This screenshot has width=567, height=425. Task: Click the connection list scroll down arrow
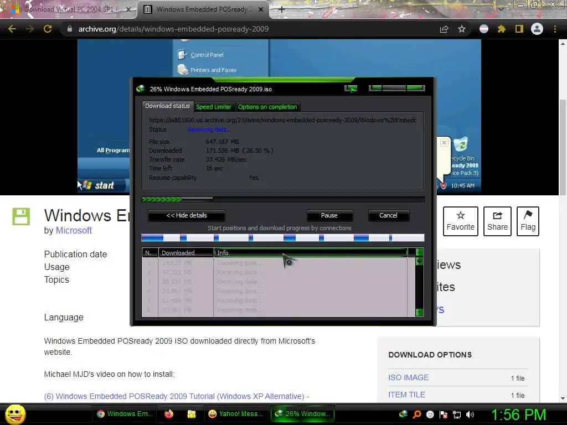pyautogui.click(x=420, y=312)
